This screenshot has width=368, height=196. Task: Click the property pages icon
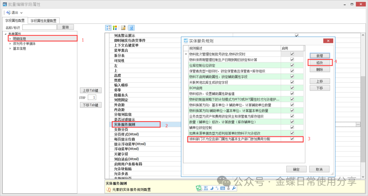tap(123, 28)
